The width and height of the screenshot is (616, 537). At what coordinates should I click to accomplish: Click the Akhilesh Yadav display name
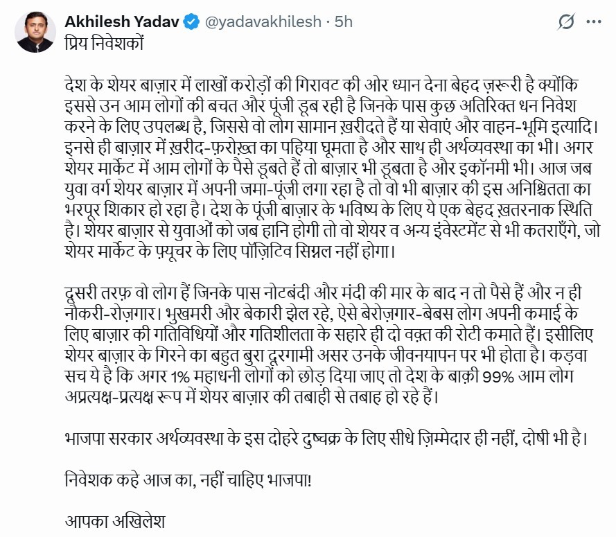tap(122, 21)
